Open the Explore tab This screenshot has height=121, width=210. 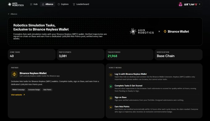(63, 4)
